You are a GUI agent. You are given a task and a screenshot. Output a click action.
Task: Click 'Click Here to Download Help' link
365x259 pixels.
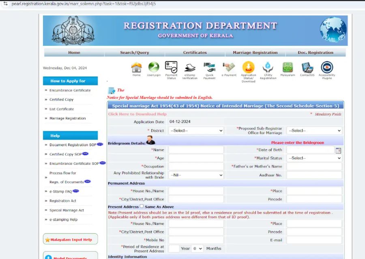[x=137, y=114]
